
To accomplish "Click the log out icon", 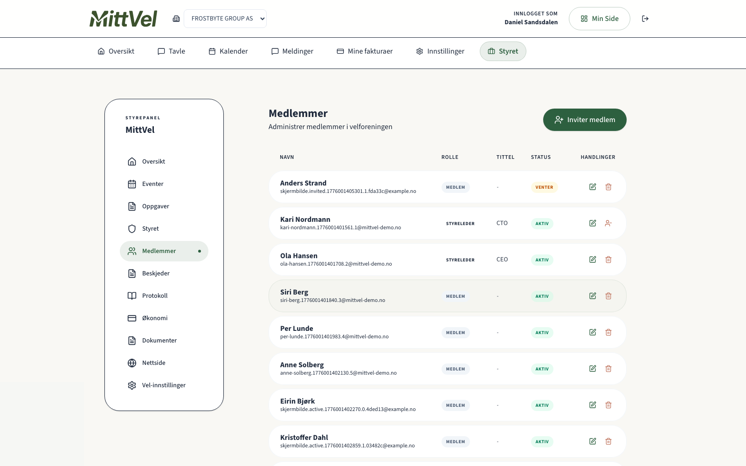I will click(645, 19).
